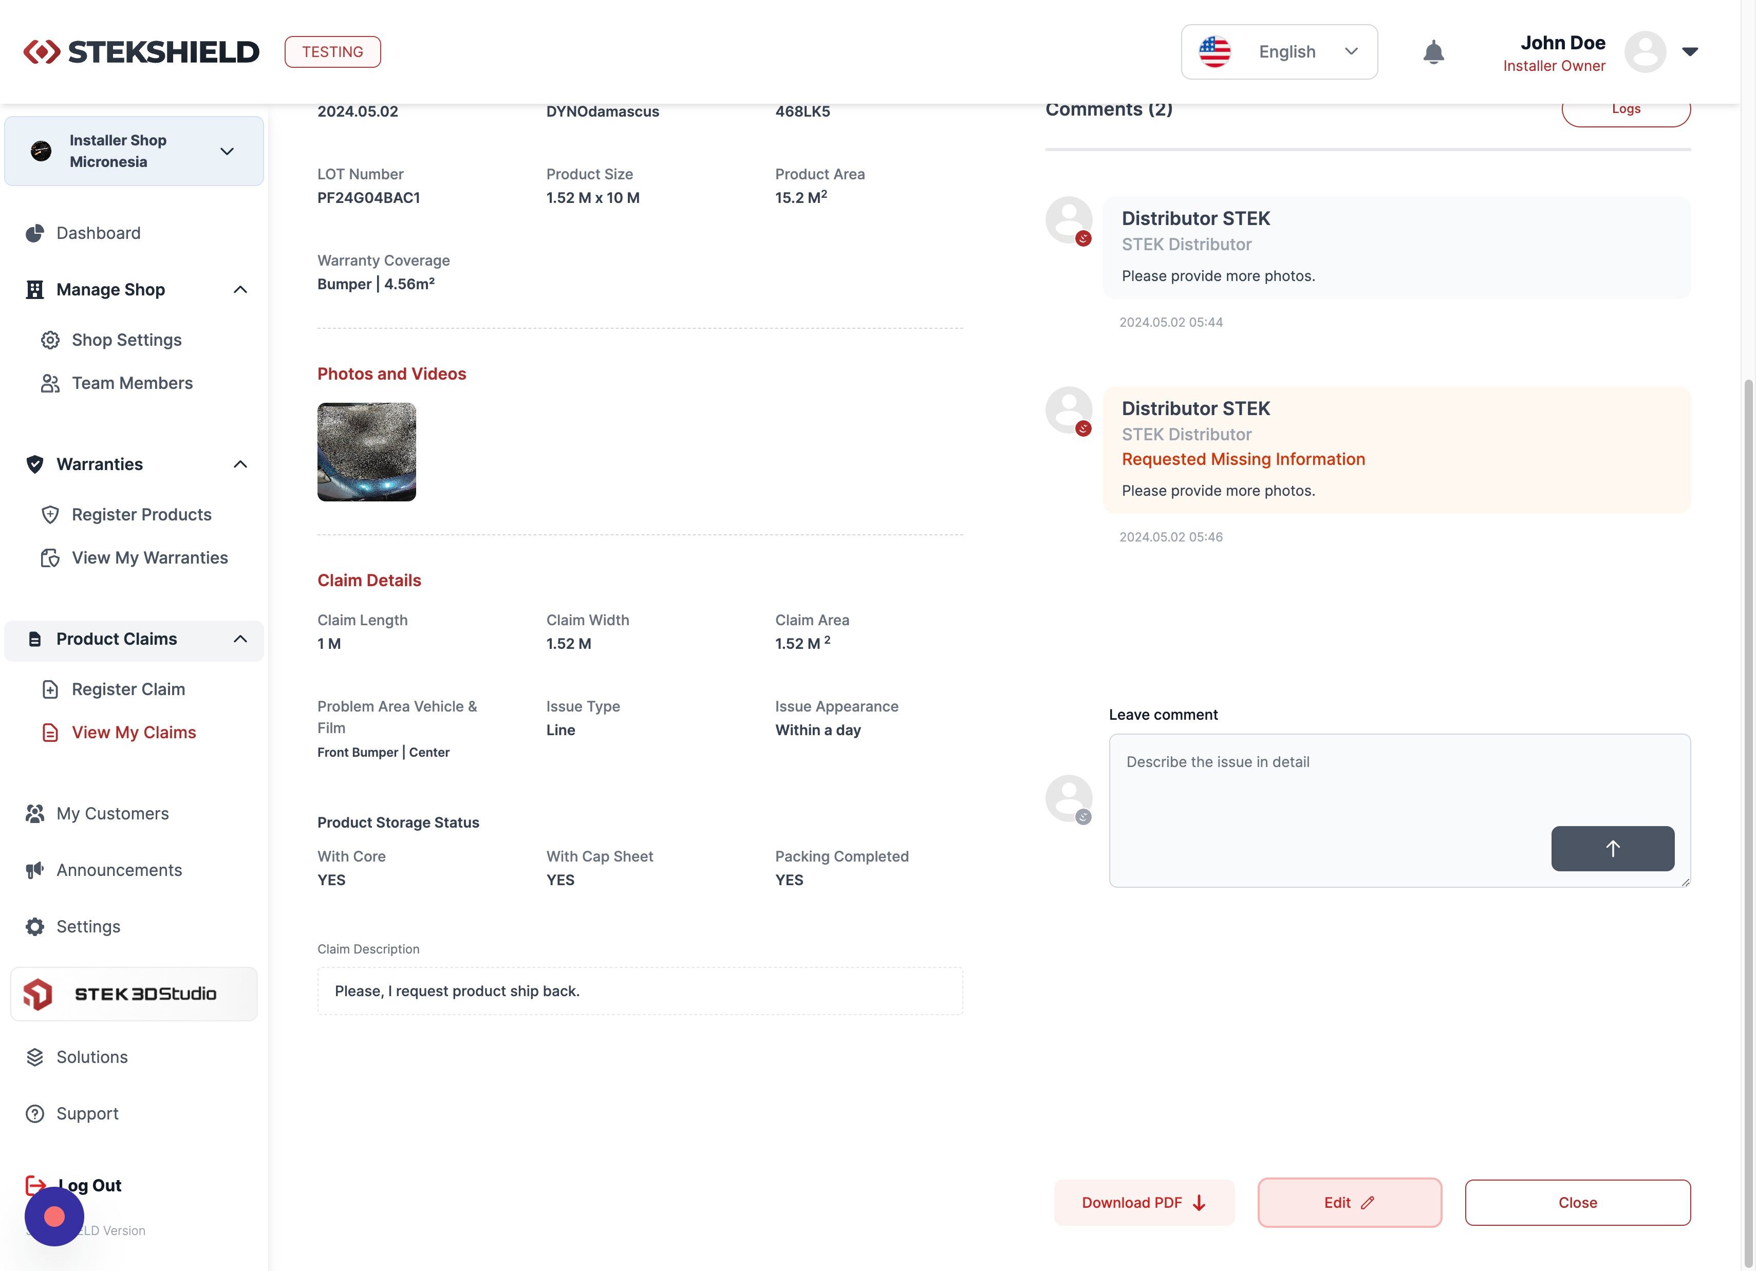Click the notification bell icon

1433,52
